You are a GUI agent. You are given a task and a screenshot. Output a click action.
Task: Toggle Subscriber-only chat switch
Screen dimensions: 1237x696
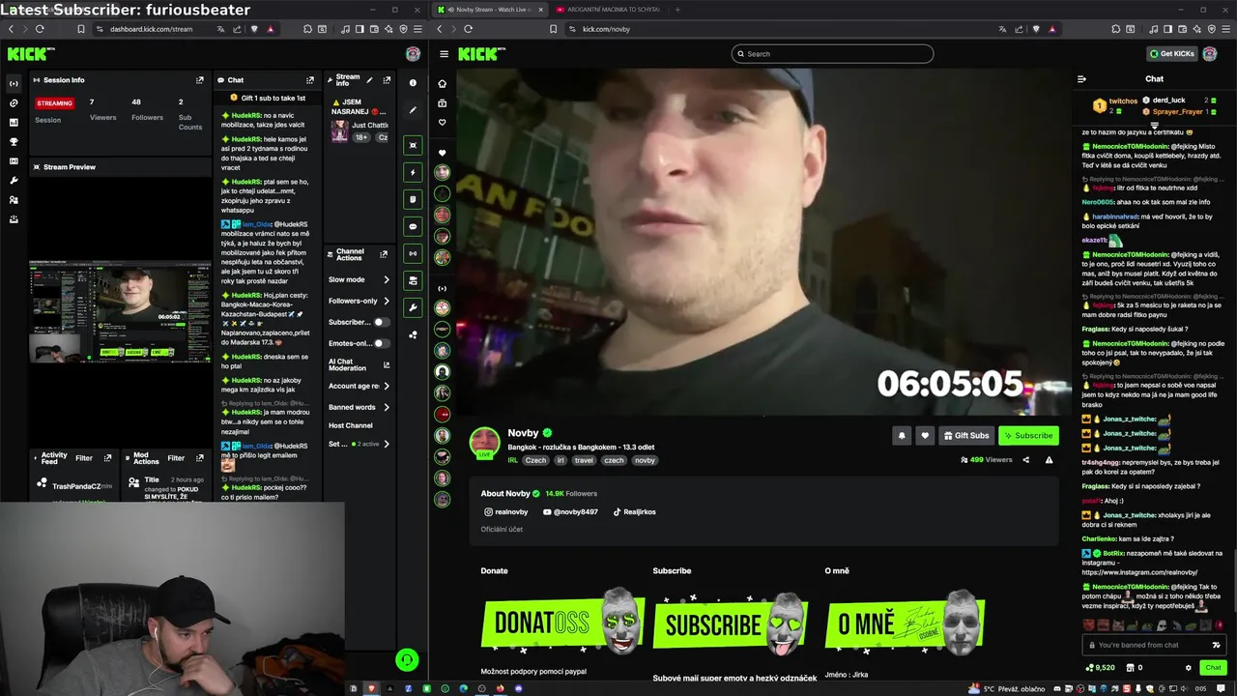pyautogui.click(x=382, y=322)
